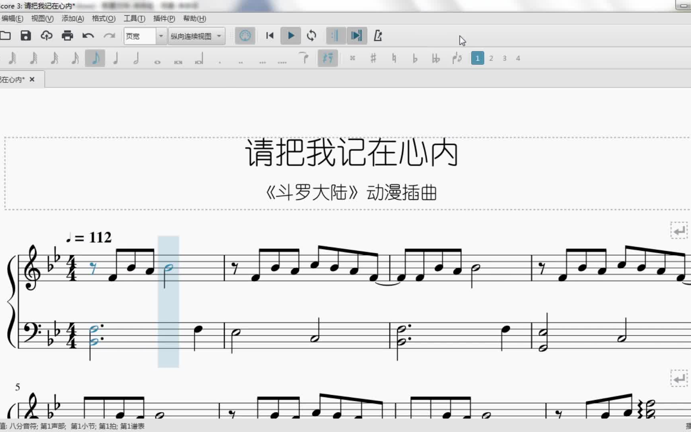Toggle the metronome icon
This screenshot has width=691, height=432.
[x=378, y=36]
